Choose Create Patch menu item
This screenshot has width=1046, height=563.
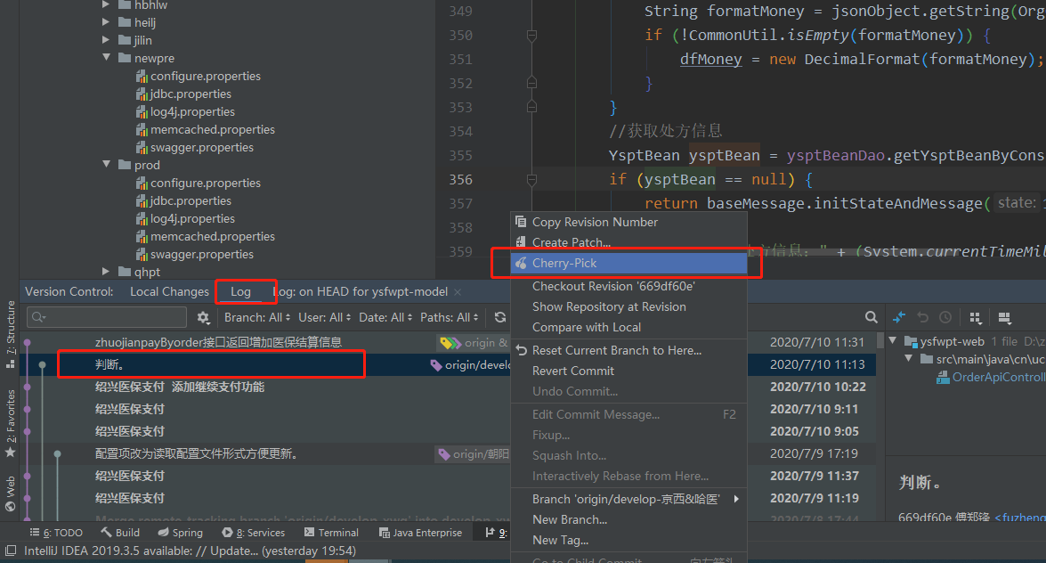point(628,242)
